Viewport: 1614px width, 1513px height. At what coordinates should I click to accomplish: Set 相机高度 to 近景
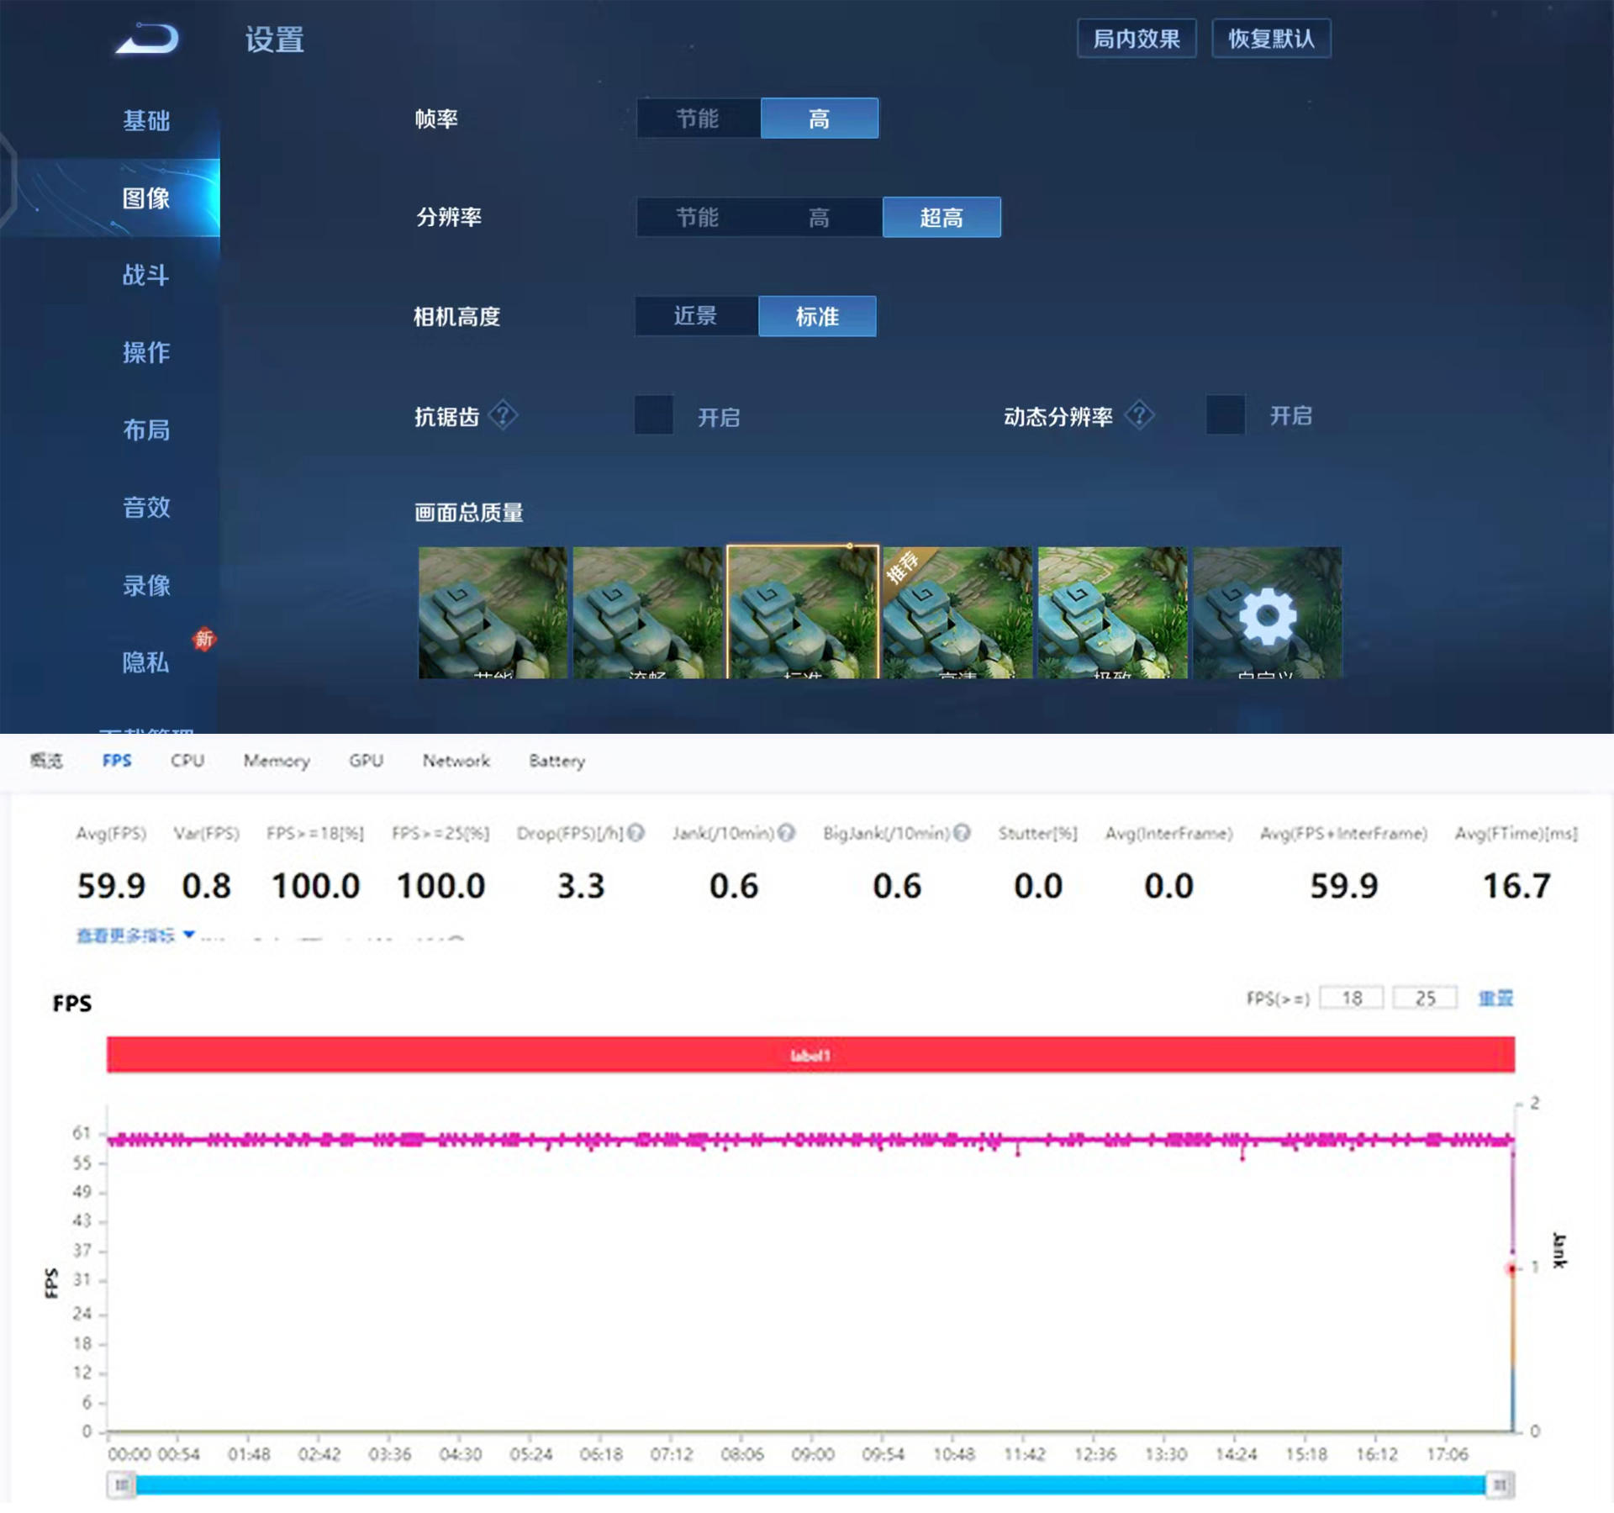click(x=696, y=317)
